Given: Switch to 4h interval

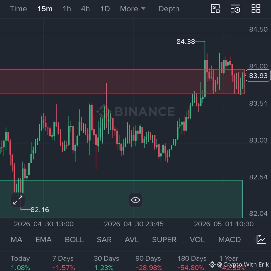Looking at the screenshot, I should point(85,9).
